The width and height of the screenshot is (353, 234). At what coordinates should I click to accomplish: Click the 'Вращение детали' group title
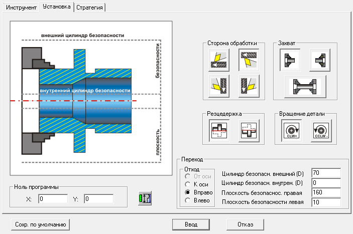(302, 114)
